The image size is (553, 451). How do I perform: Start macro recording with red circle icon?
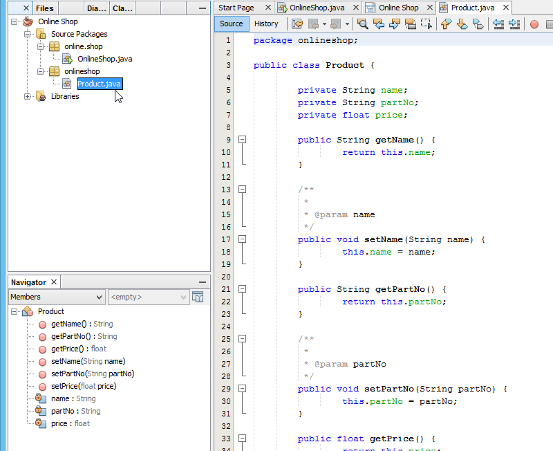(x=534, y=24)
